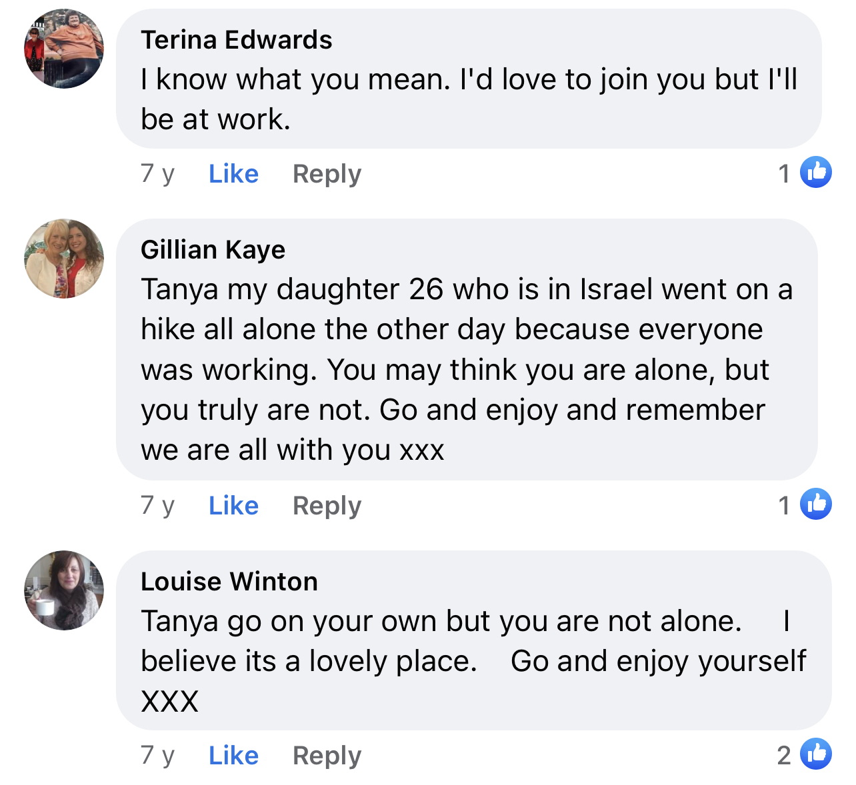
Task: Click the 7 y timestamp on Gillian's comment
Action: click(157, 506)
